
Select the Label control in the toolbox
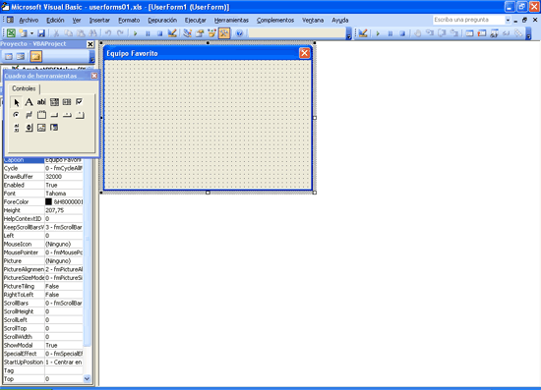click(29, 102)
